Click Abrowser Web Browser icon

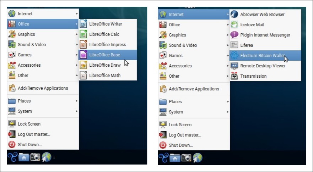click(234, 14)
